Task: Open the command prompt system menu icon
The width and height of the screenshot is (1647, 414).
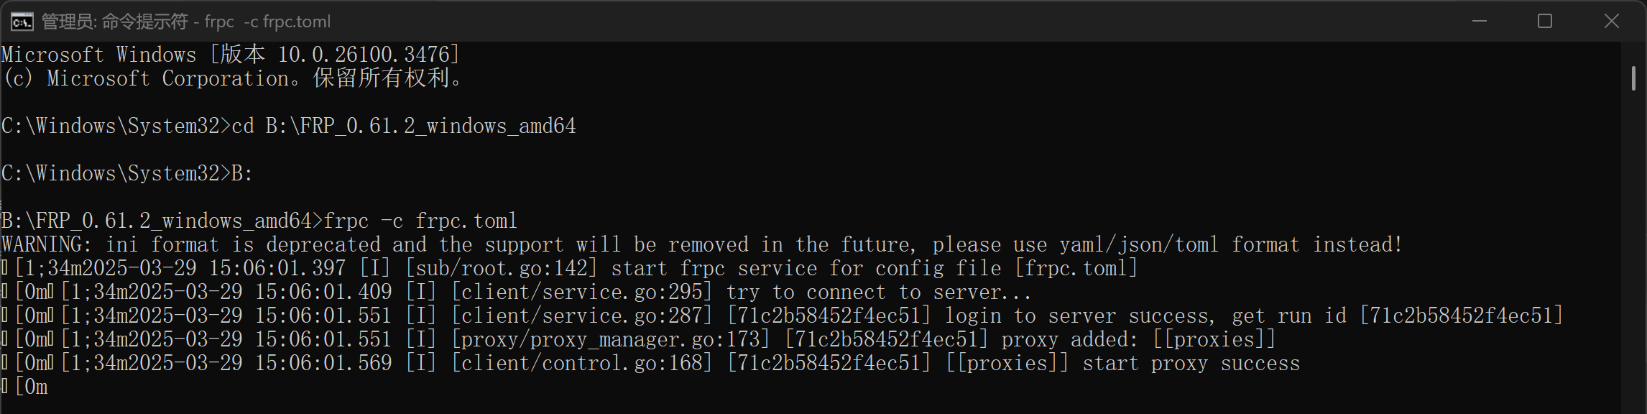Action: pyautogui.click(x=22, y=22)
